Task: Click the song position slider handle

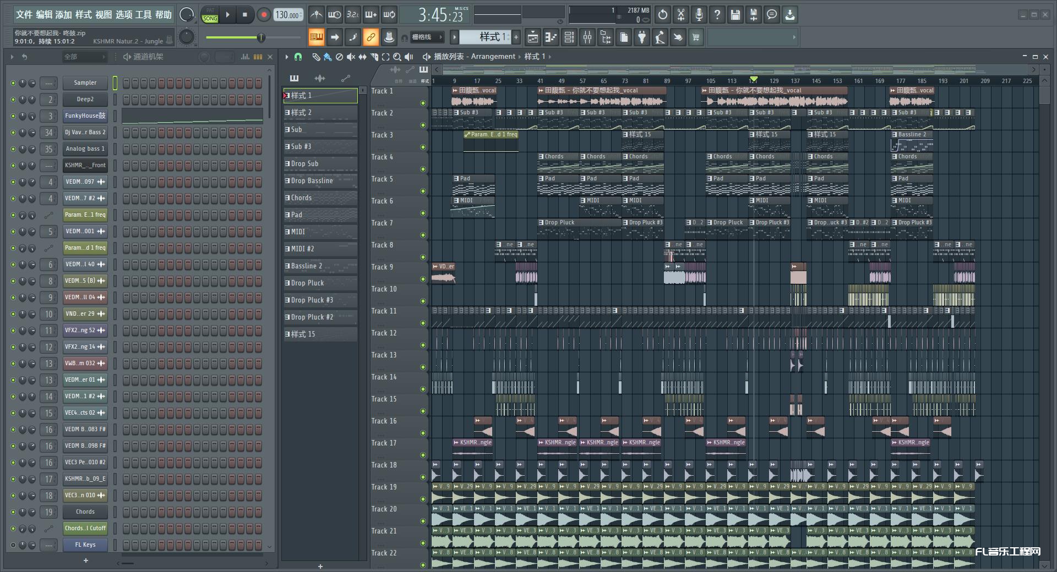Action: coord(261,37)
